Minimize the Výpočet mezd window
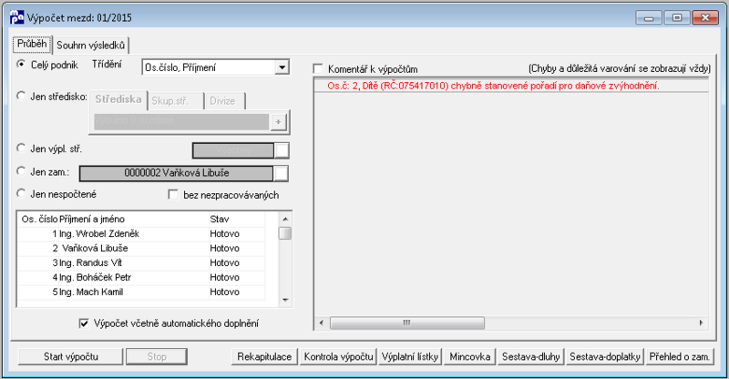This screenshot has width=729, height=379. (650, 17)
